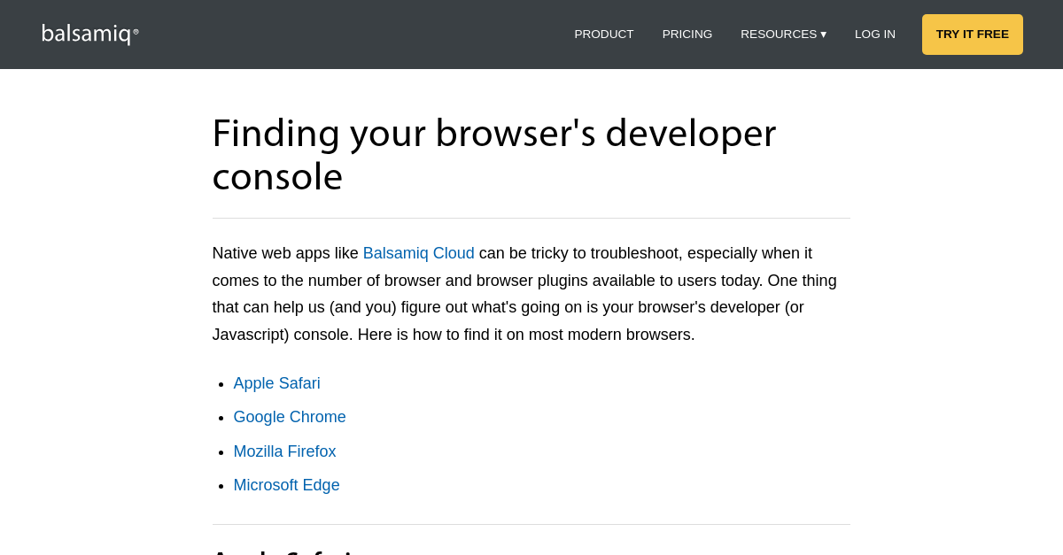Screen dimensions: 1063x555
Task: Open the Product menu item
Action: [x=603, y=35]
